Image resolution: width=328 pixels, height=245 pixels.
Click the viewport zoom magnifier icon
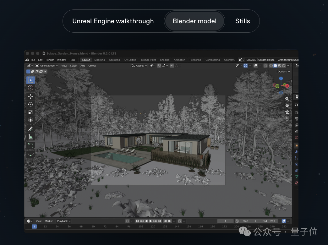coord(287,99)
